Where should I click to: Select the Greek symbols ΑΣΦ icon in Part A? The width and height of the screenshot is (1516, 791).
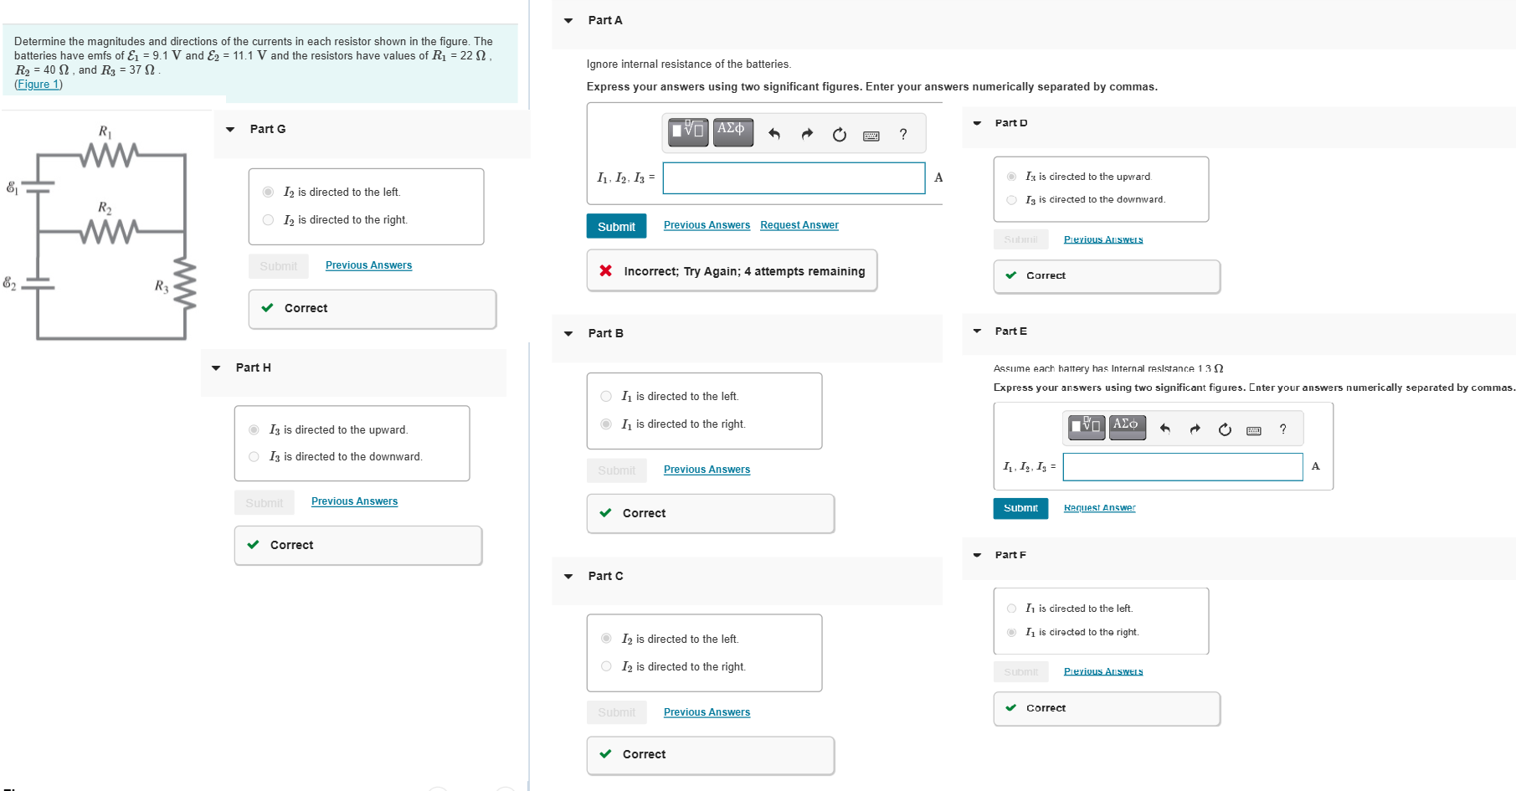(732, 131)
